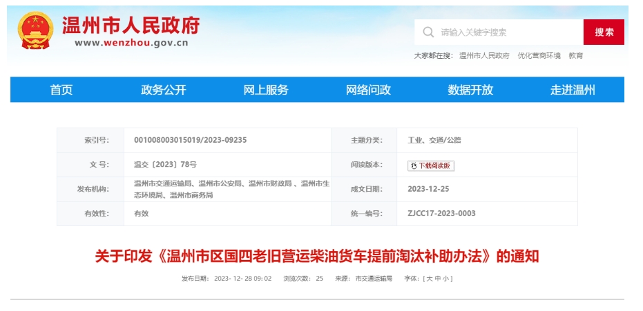The image size is (643, 311).
Task: Click the magnifier icon in search box
Action: pos(428,32)
